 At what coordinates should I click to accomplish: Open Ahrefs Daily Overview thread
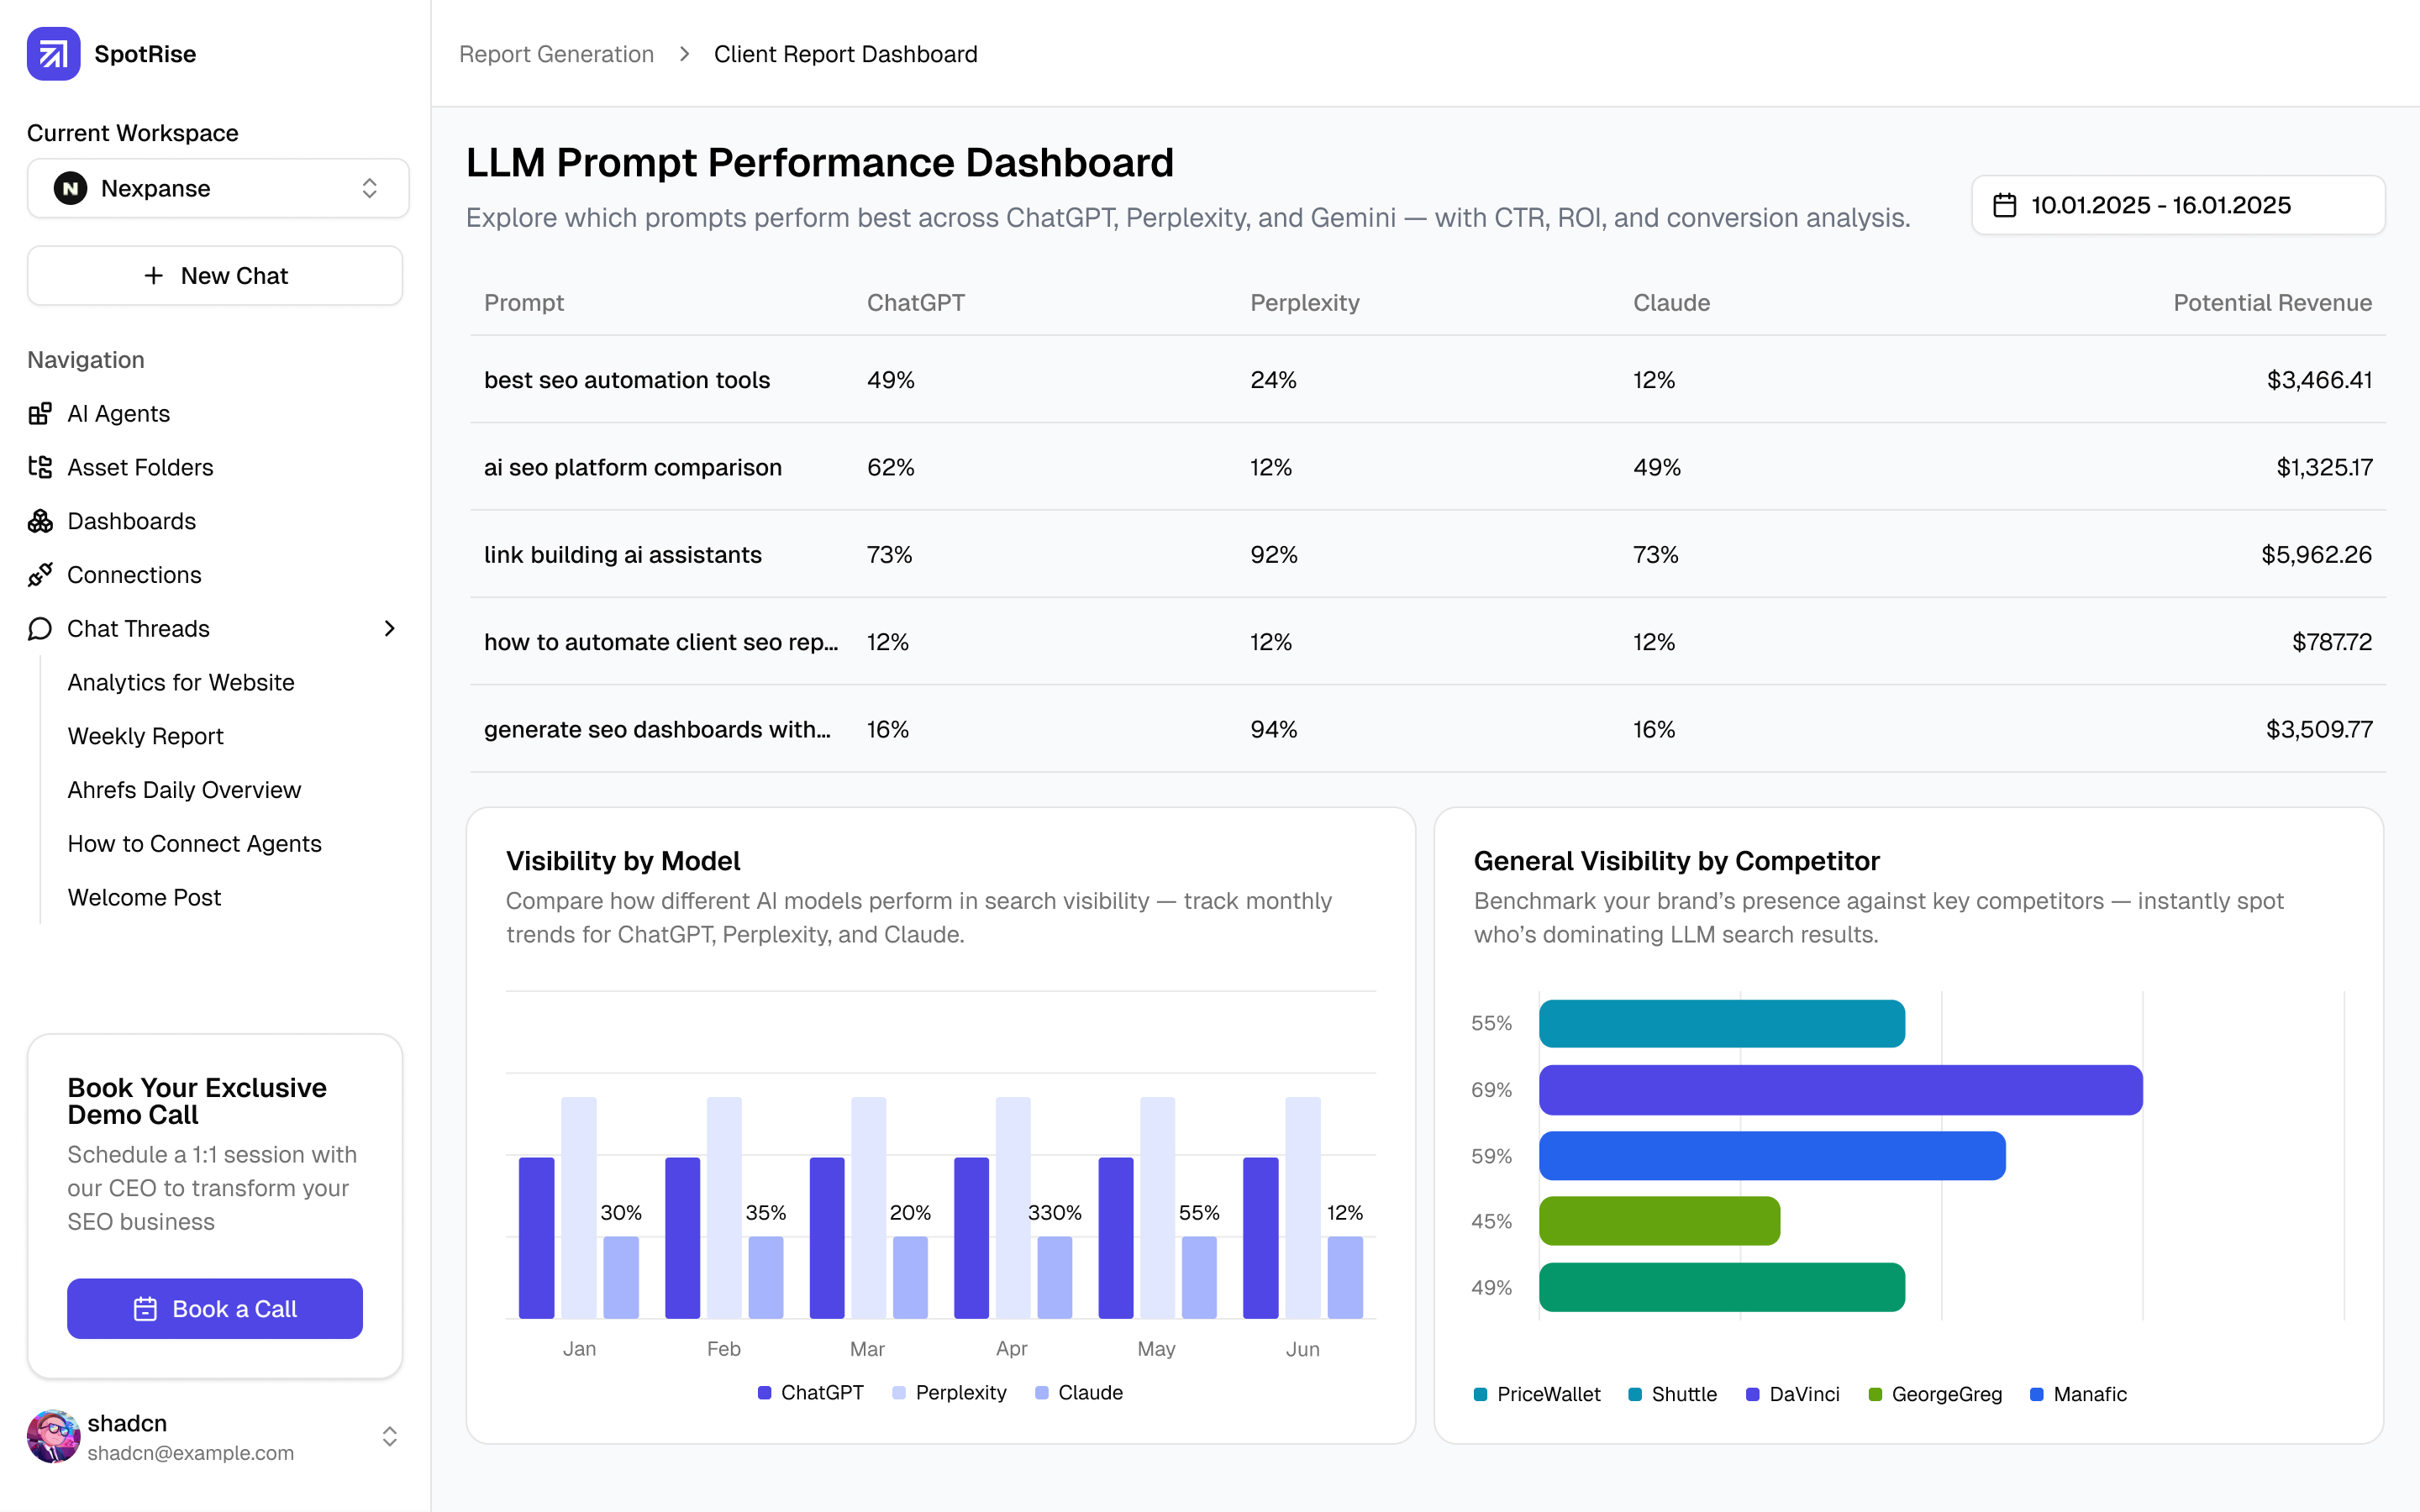(184, 790)
